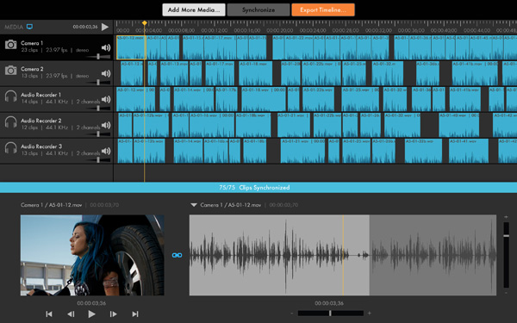Skip to clip start in preview controls
This screenshot has width=517, height=323.
coord(49,314)
